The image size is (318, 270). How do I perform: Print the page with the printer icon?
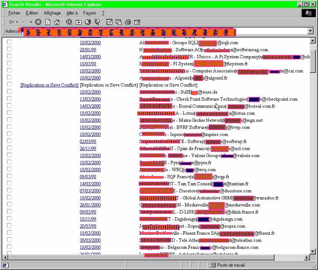tap(128, 22)
